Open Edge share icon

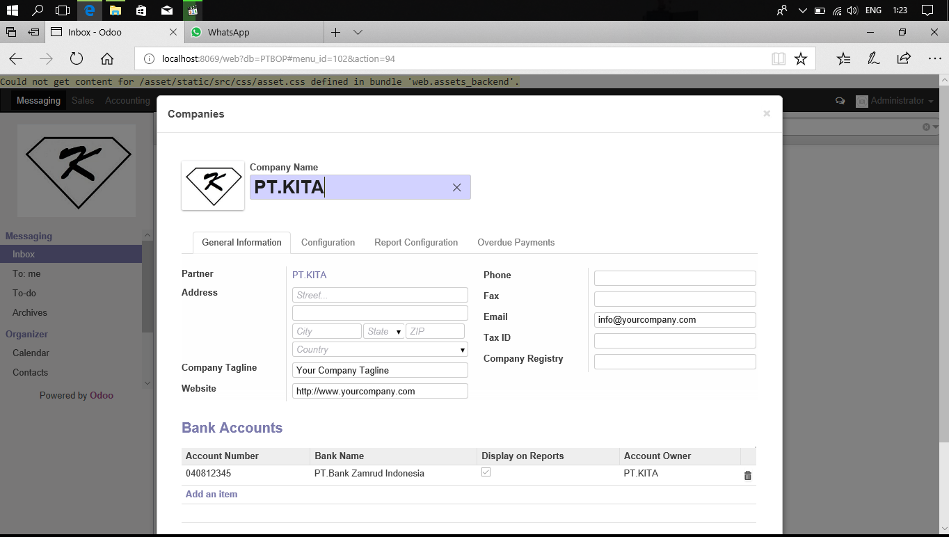[x=904, y=59]
